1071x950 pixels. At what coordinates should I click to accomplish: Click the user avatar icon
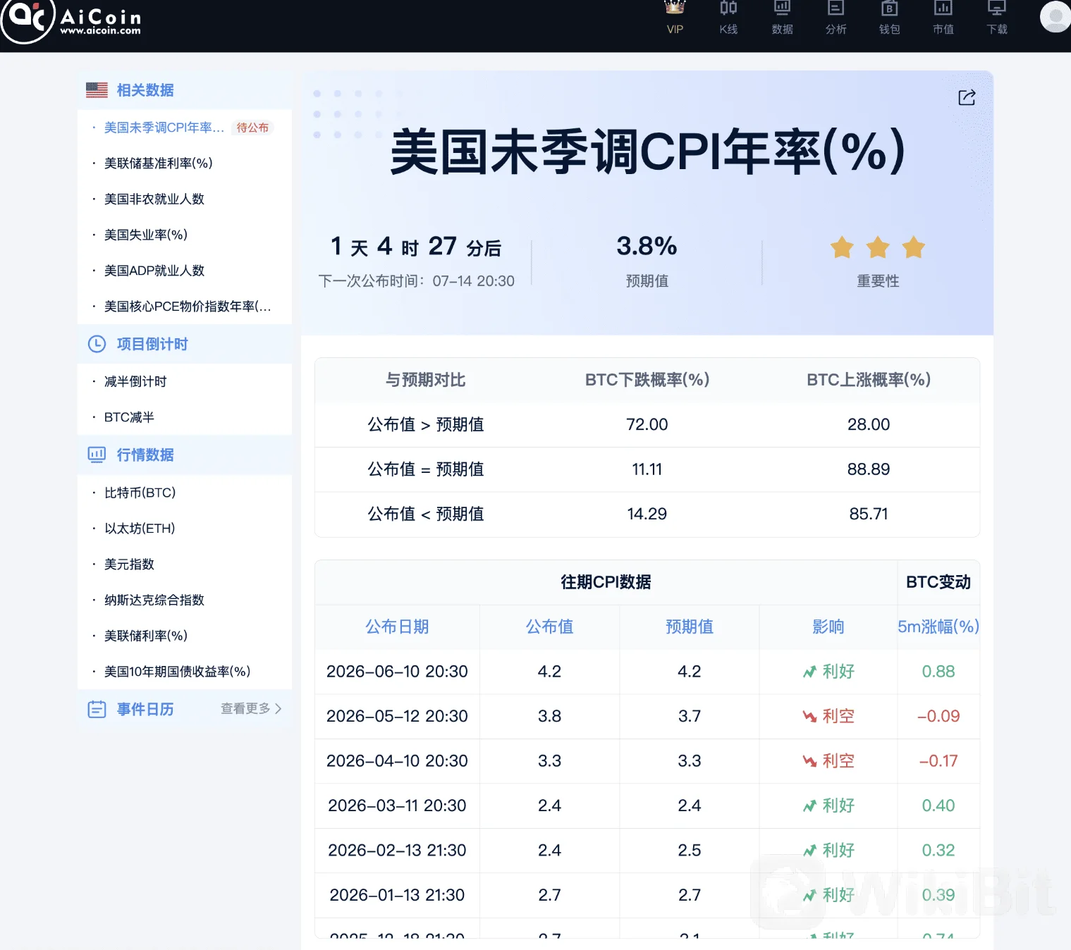(1055, 16)
